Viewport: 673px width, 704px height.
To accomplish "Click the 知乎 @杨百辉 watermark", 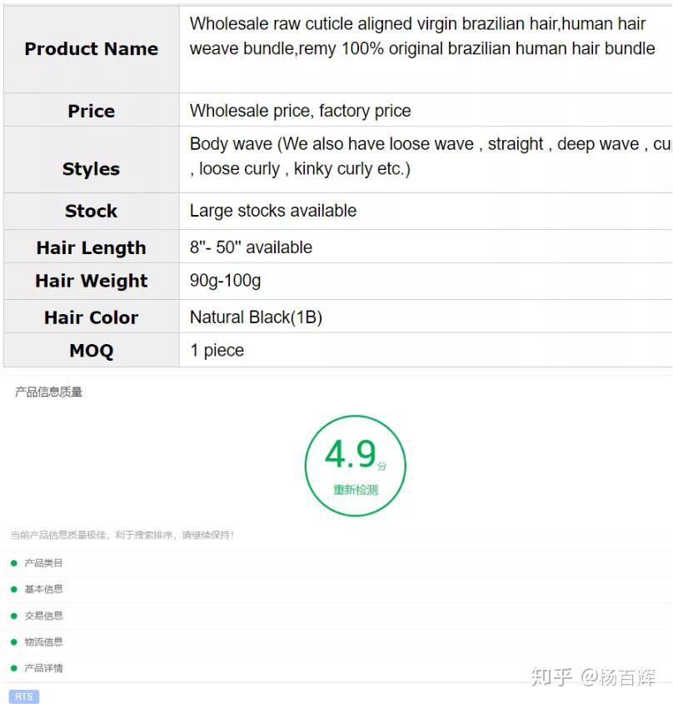I will coord(593,677).
